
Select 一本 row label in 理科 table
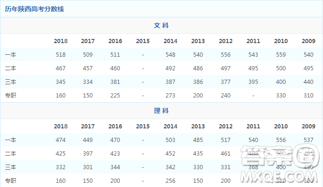[10, 140]
